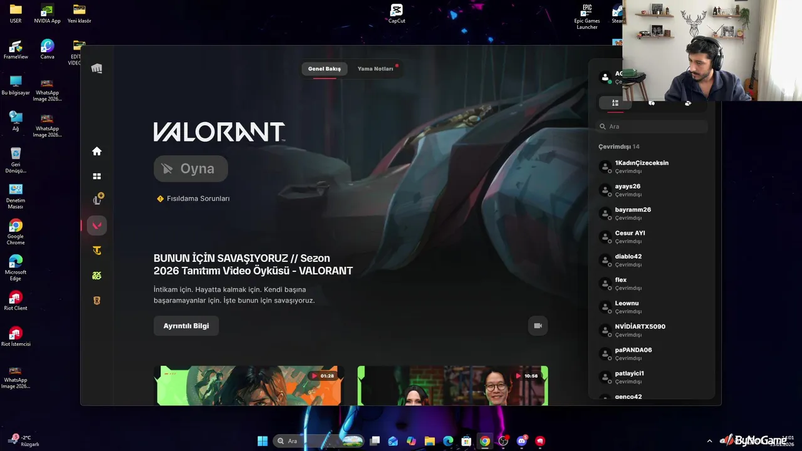Select friend NVİDİARTX5090
The image size is (802, 451).
[652, 330]
